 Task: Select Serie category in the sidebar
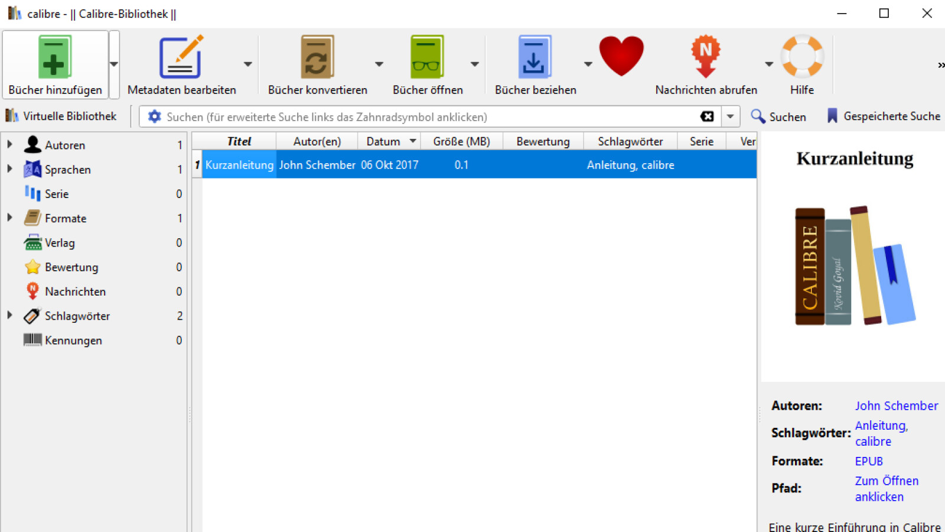[x=57, y=194]
